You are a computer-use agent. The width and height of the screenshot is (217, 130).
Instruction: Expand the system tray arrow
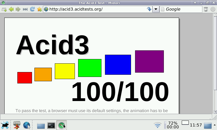pos(215,125)
